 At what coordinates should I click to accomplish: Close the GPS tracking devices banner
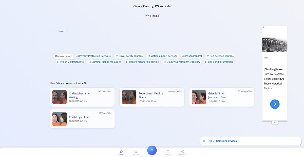[204, 141]
